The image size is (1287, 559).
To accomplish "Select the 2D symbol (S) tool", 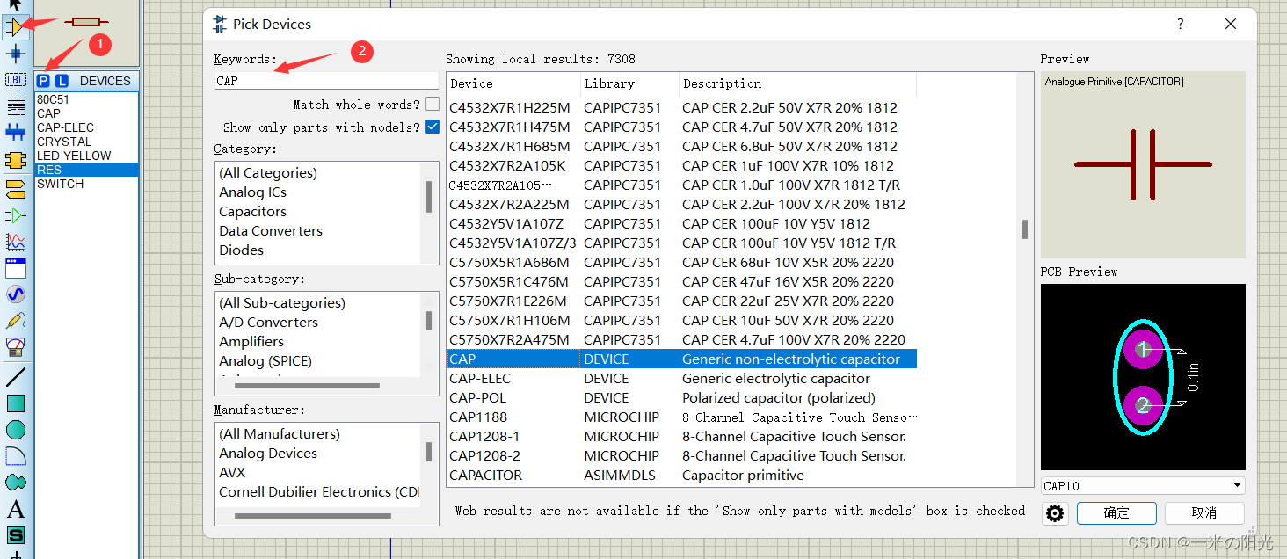I will [16, 534].
